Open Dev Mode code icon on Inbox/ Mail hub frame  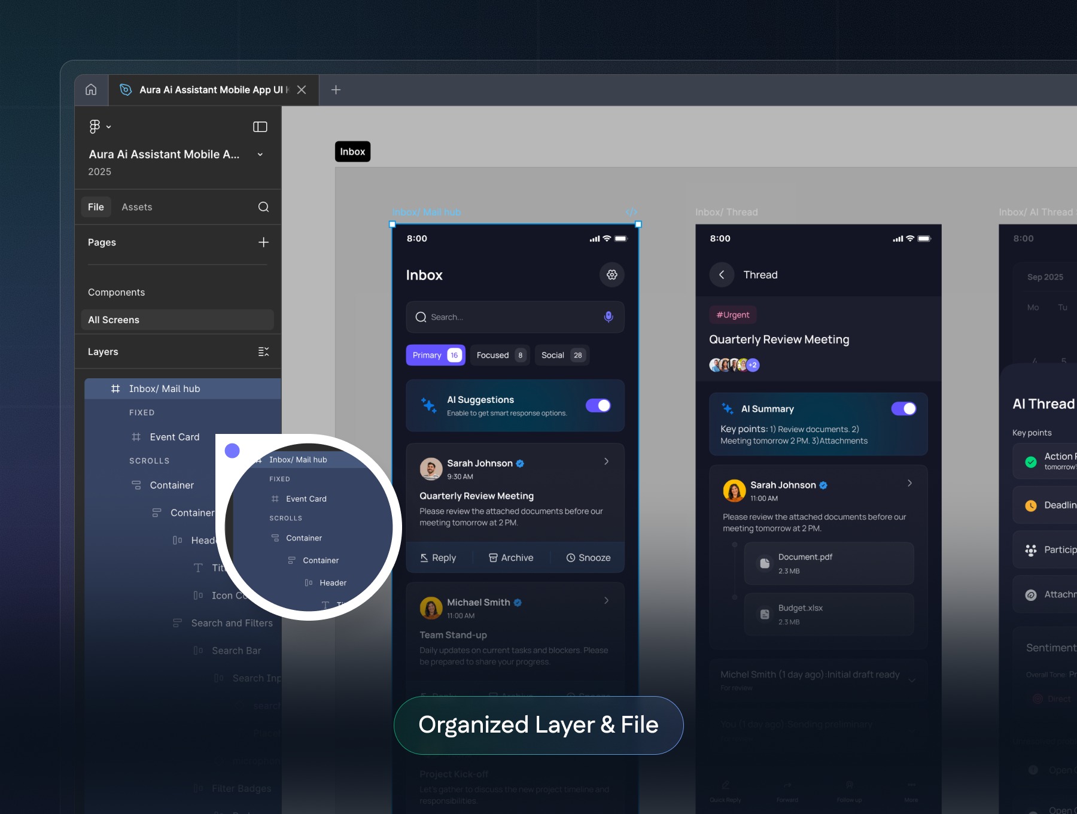(x=632, y=212)
